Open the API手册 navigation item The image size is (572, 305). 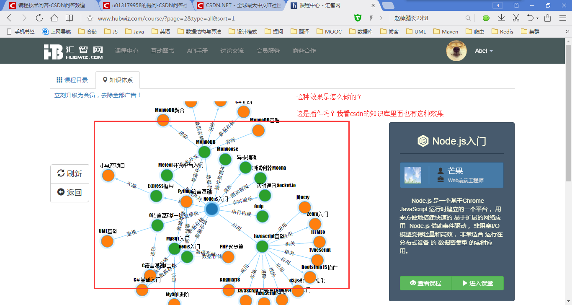coord(197,51)
